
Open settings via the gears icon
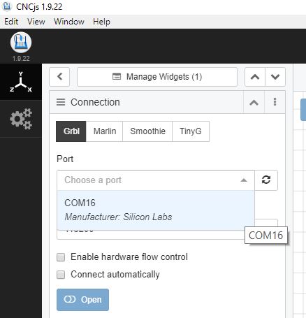tap(21, 119)
